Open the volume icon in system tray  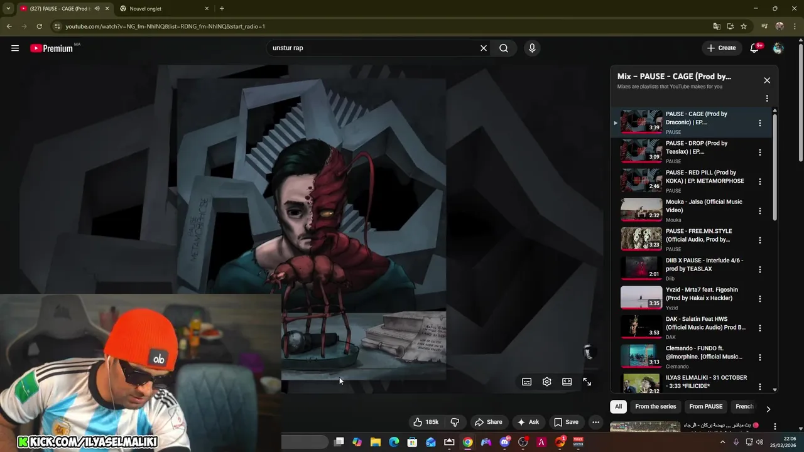(759, 442)
